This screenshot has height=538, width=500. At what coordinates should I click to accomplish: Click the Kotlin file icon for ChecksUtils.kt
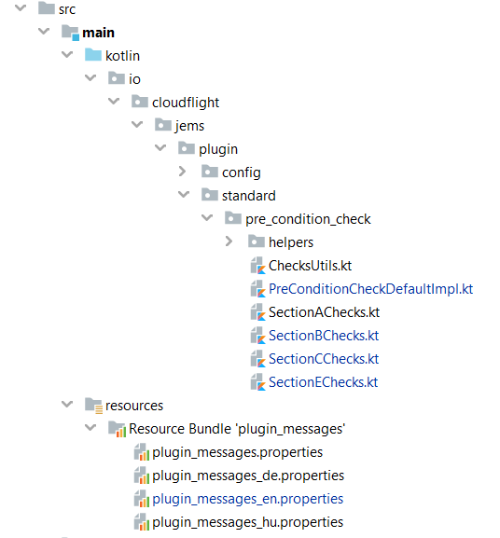[x=257, y=266]
